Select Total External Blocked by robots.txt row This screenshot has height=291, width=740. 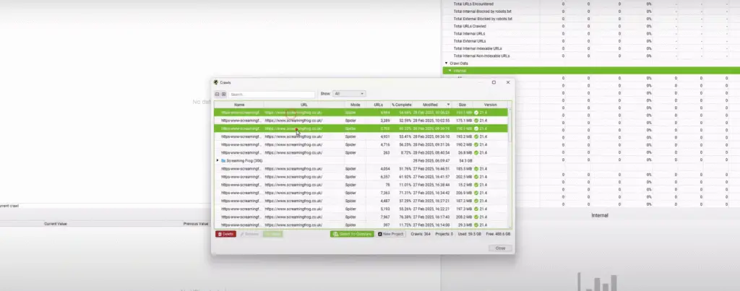click(592, 19)
